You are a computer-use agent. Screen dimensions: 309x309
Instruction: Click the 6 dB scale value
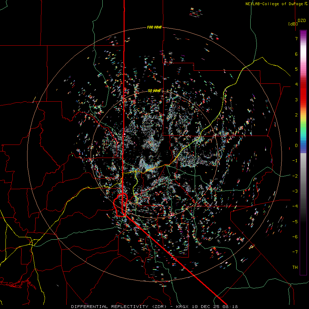(296, 54)
